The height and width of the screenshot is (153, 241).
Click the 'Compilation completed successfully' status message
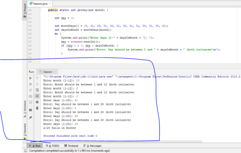[70, 151]
